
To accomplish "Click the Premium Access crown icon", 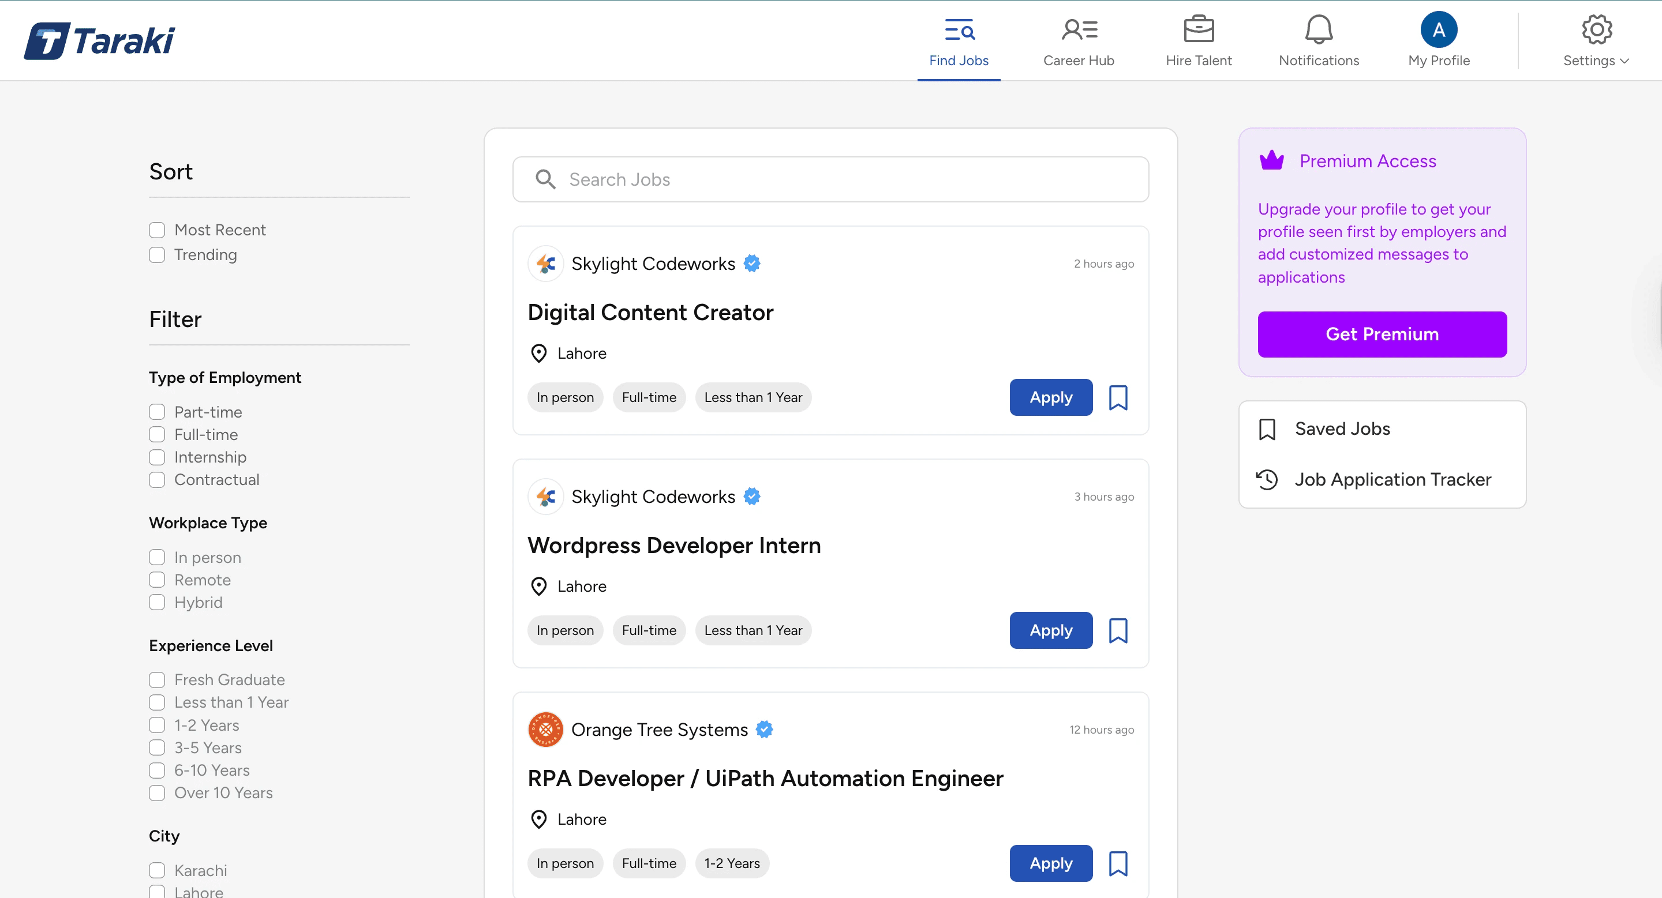I will pos(1272,160).
